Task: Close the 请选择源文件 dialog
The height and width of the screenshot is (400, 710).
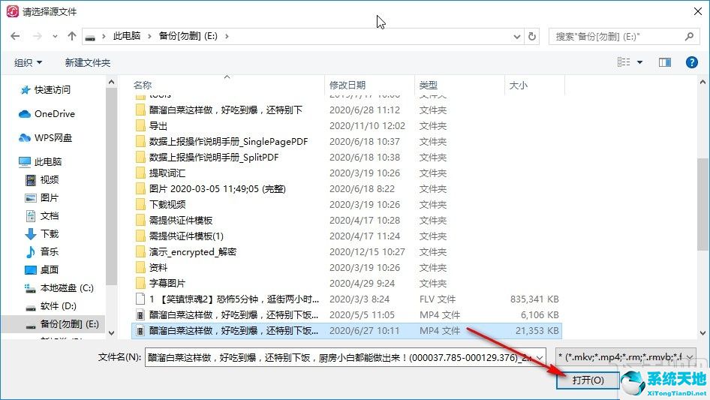Action: [x=698, y=12]
